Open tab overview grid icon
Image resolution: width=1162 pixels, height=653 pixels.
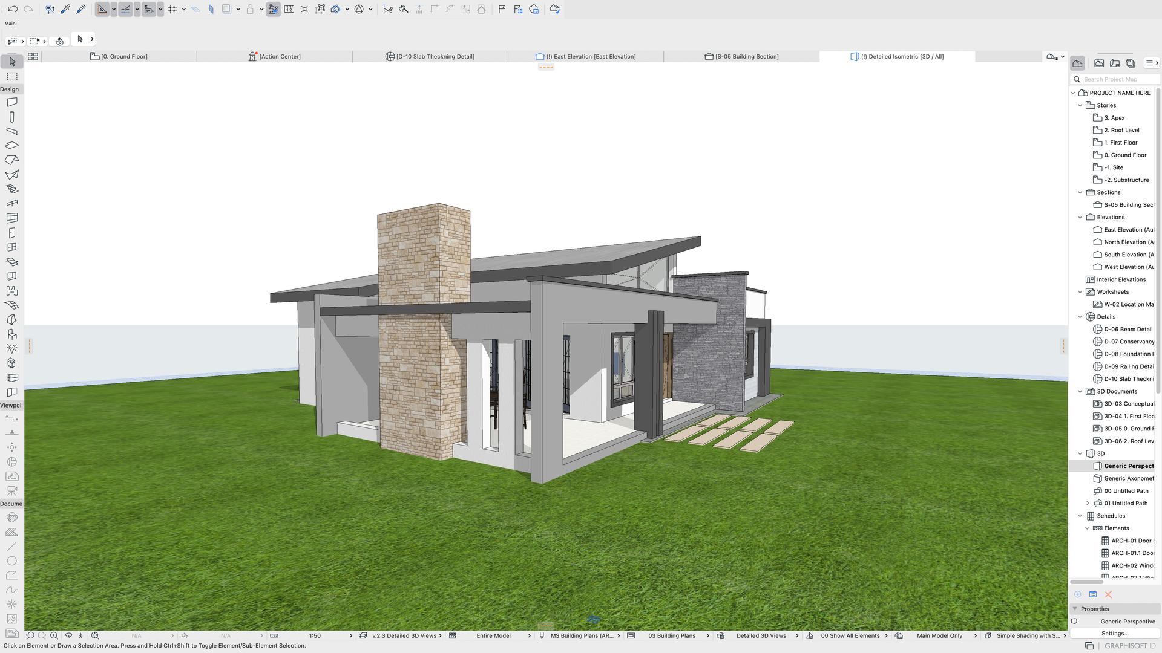(x=33, y=56)
